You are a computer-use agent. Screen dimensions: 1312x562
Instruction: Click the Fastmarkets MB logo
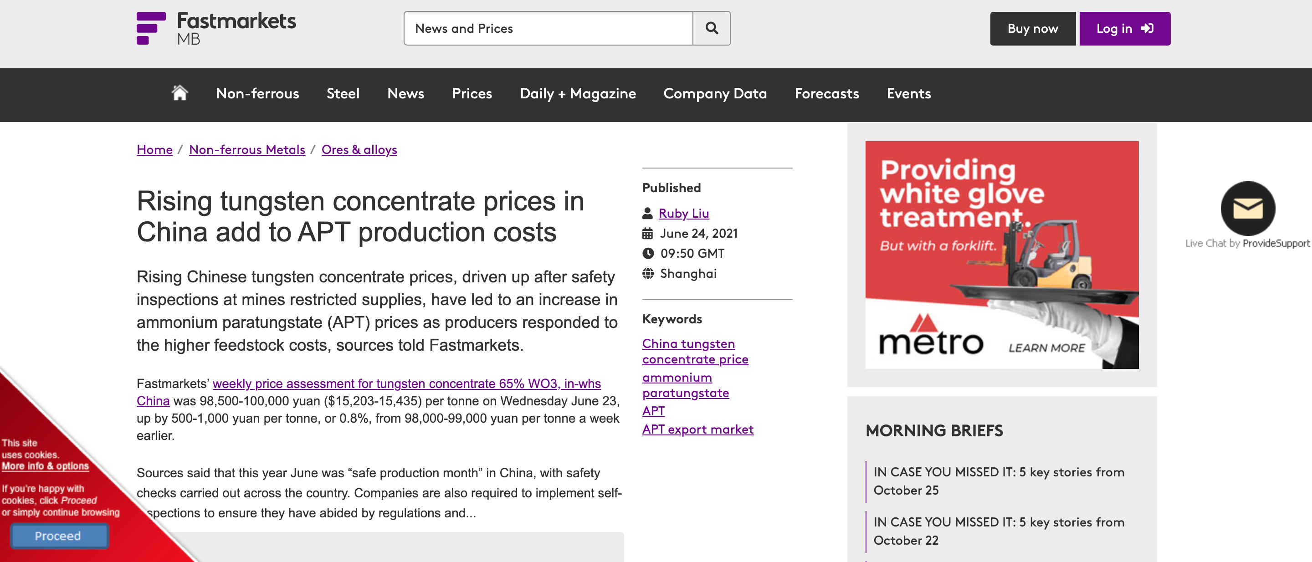216,29
